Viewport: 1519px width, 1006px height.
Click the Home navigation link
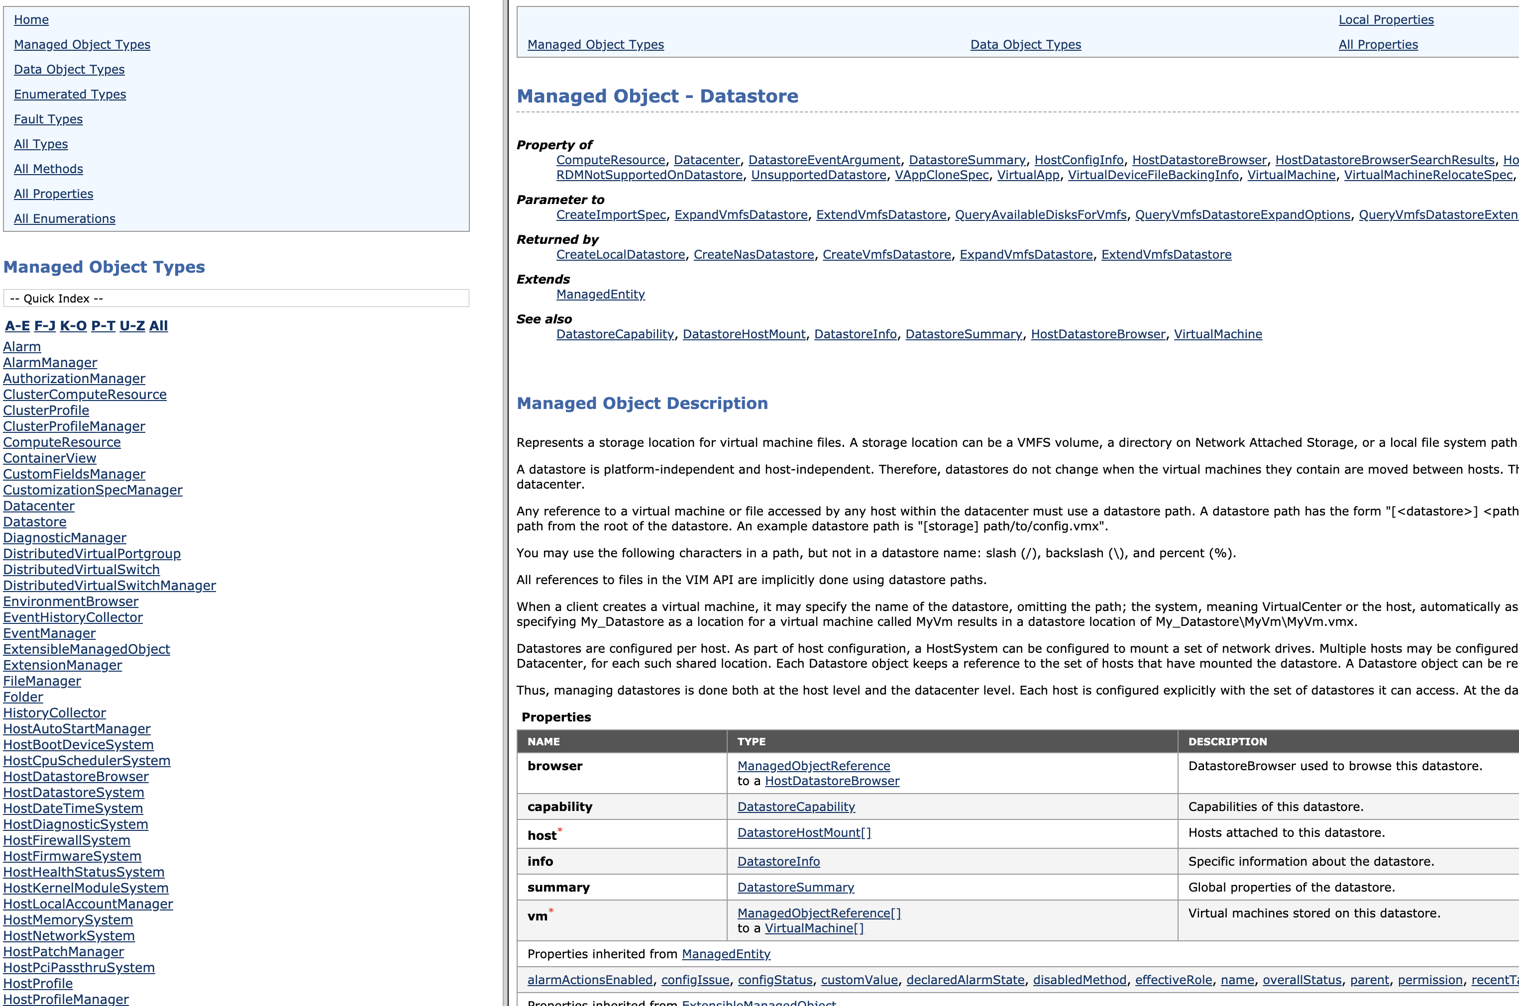[31, 20]
